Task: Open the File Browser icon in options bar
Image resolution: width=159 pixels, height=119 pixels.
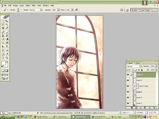Action: [x=127, y=10]
